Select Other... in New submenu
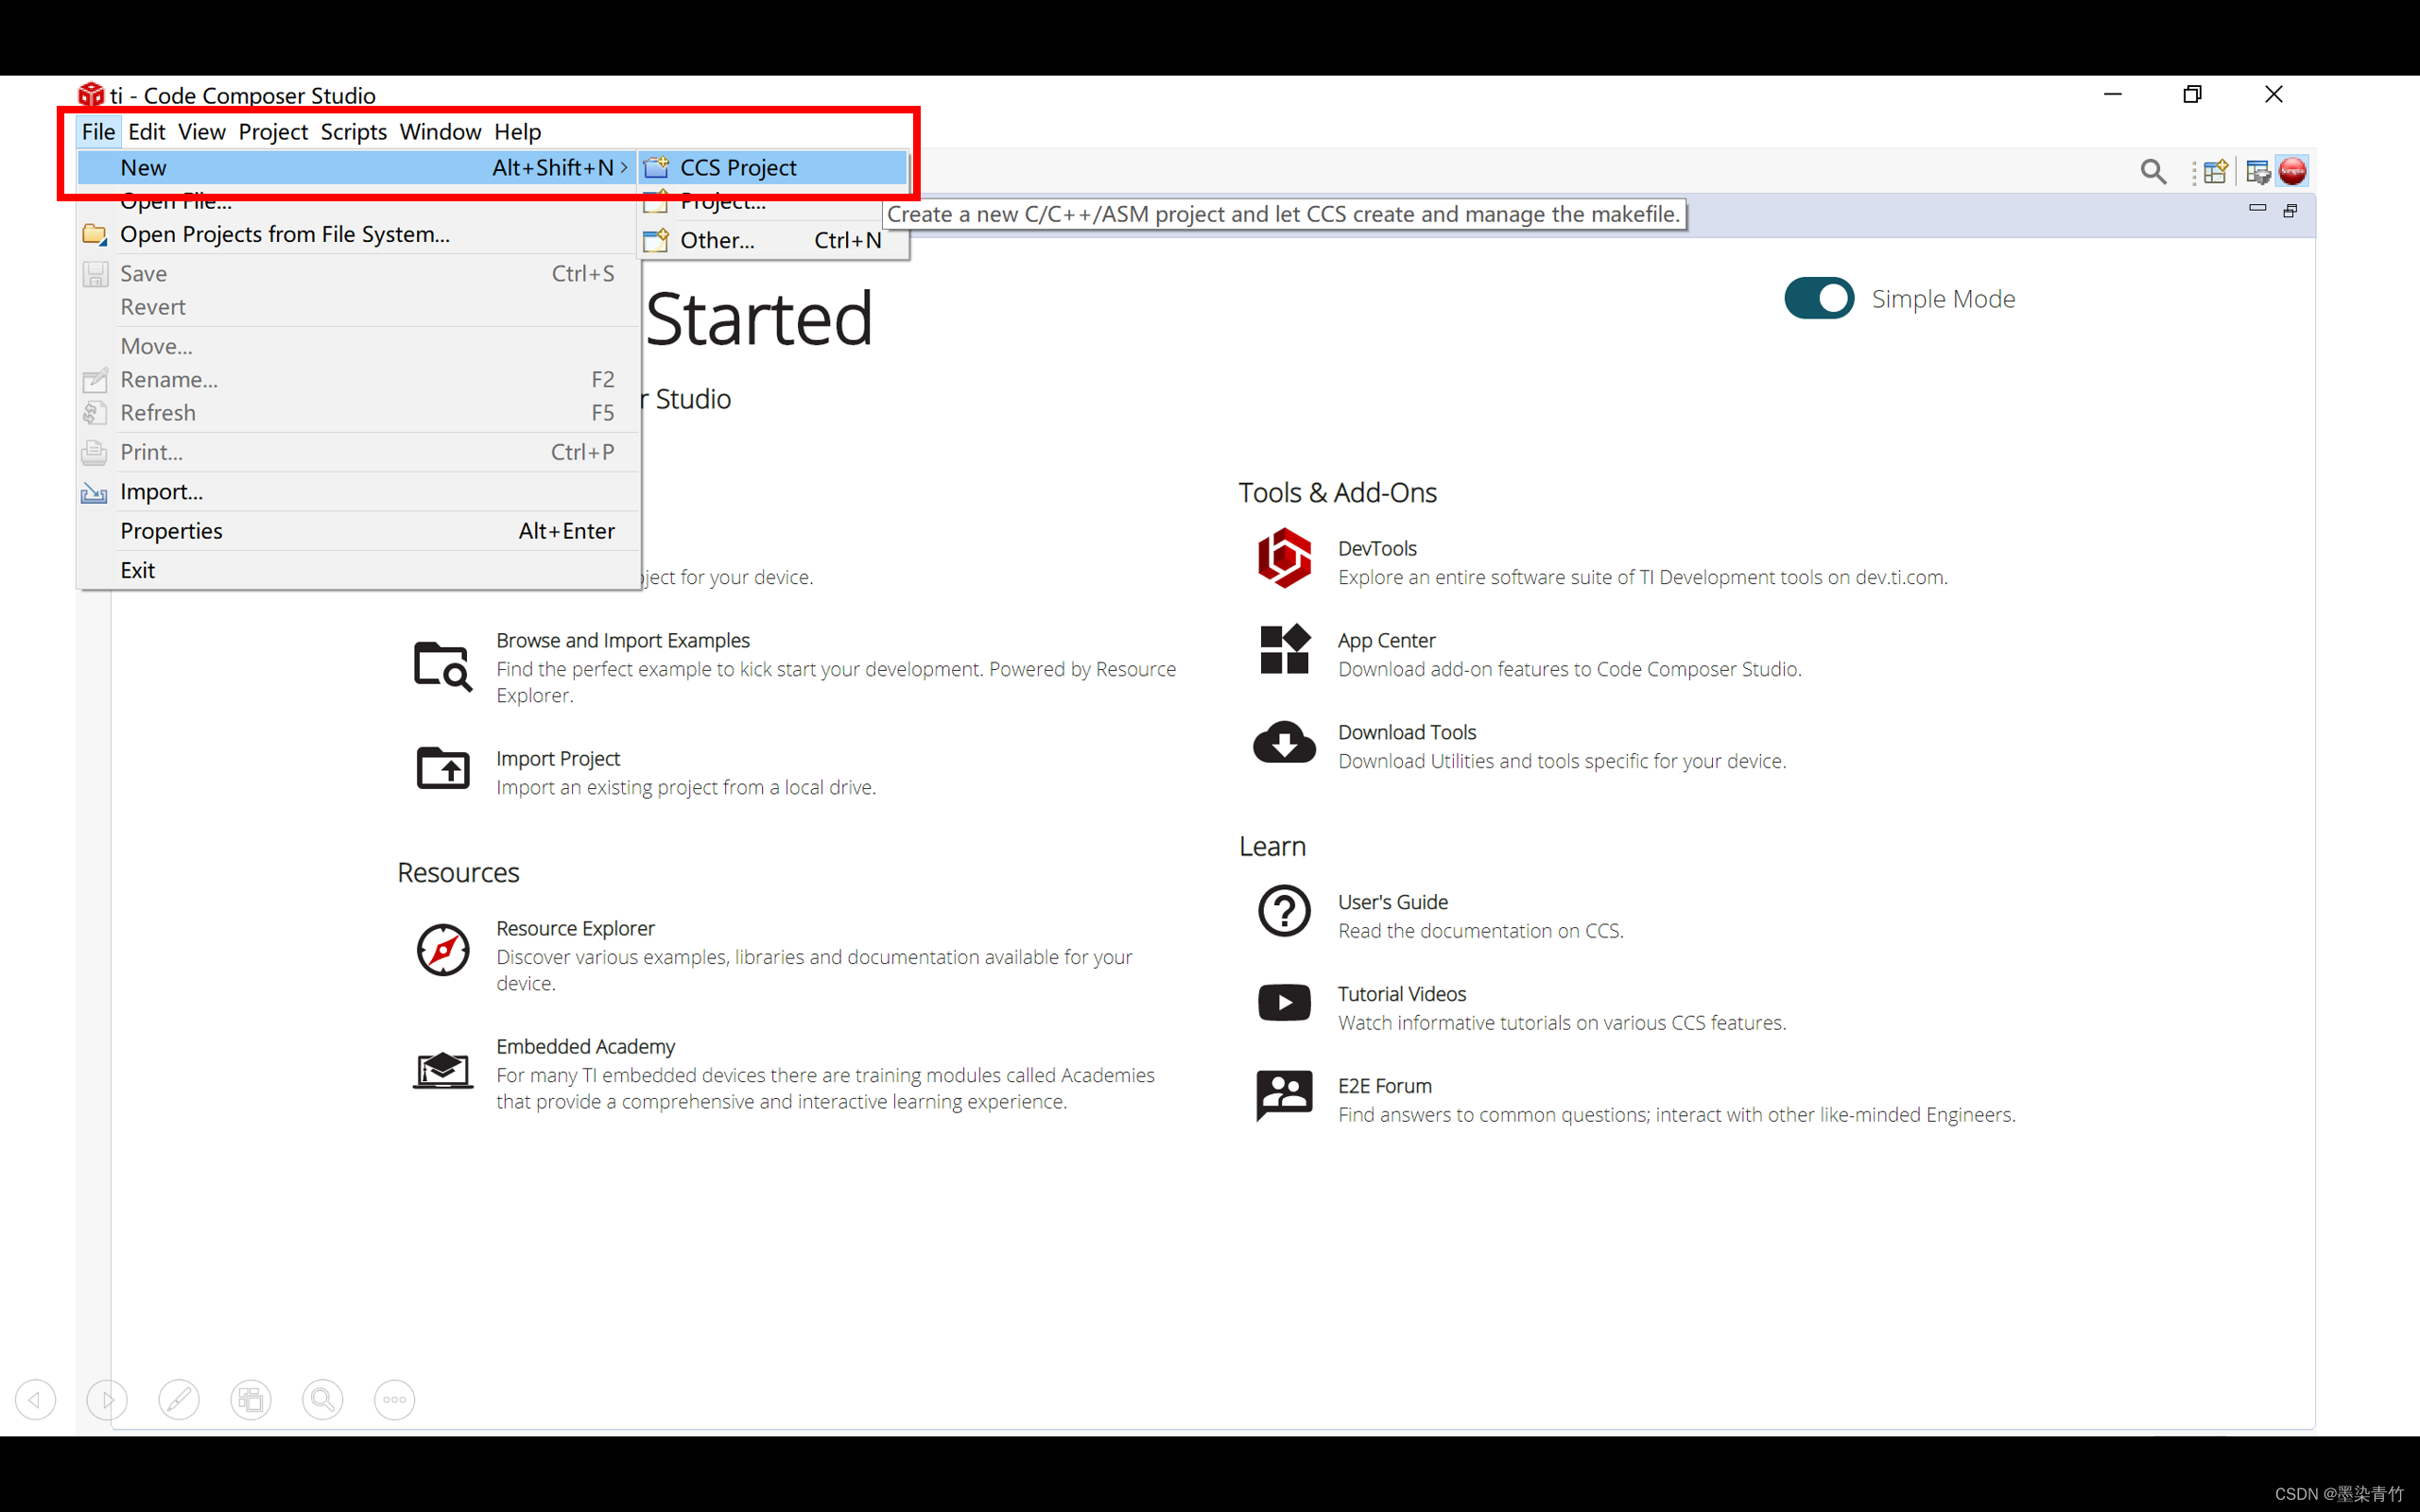 tap(717, 240)
